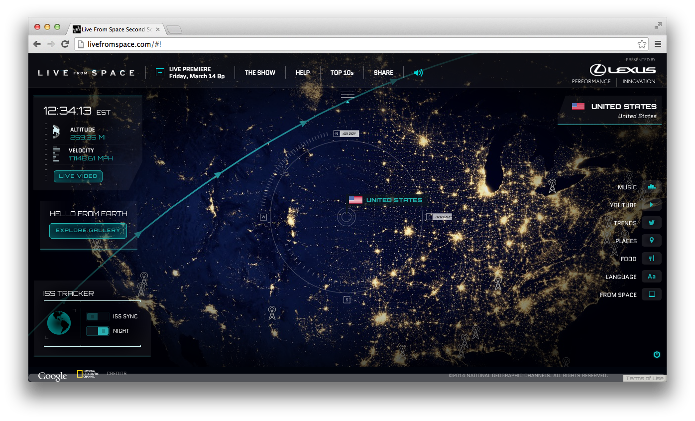Reload the livefromspace.com page
The image size is (695, 421).
pos(65,44)
